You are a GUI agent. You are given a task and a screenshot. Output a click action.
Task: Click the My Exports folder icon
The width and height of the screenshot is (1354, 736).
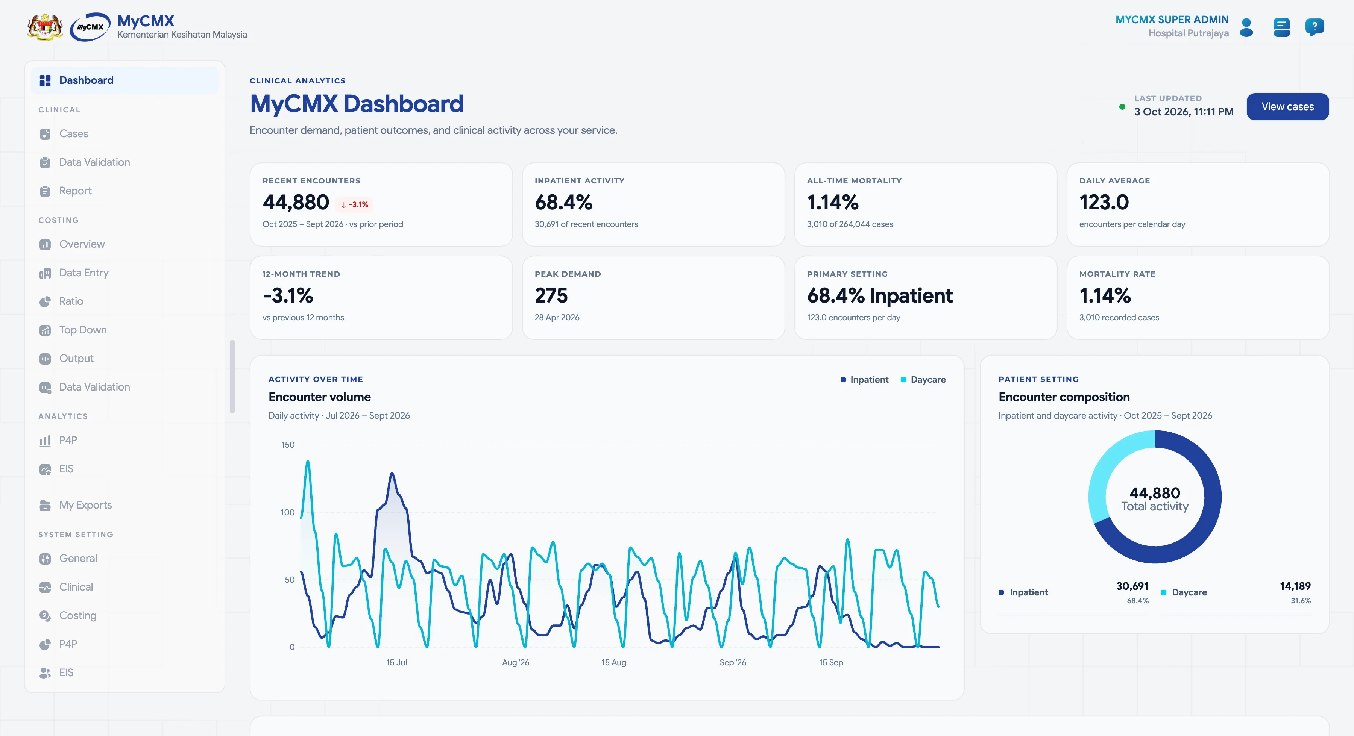click(45, 505)
